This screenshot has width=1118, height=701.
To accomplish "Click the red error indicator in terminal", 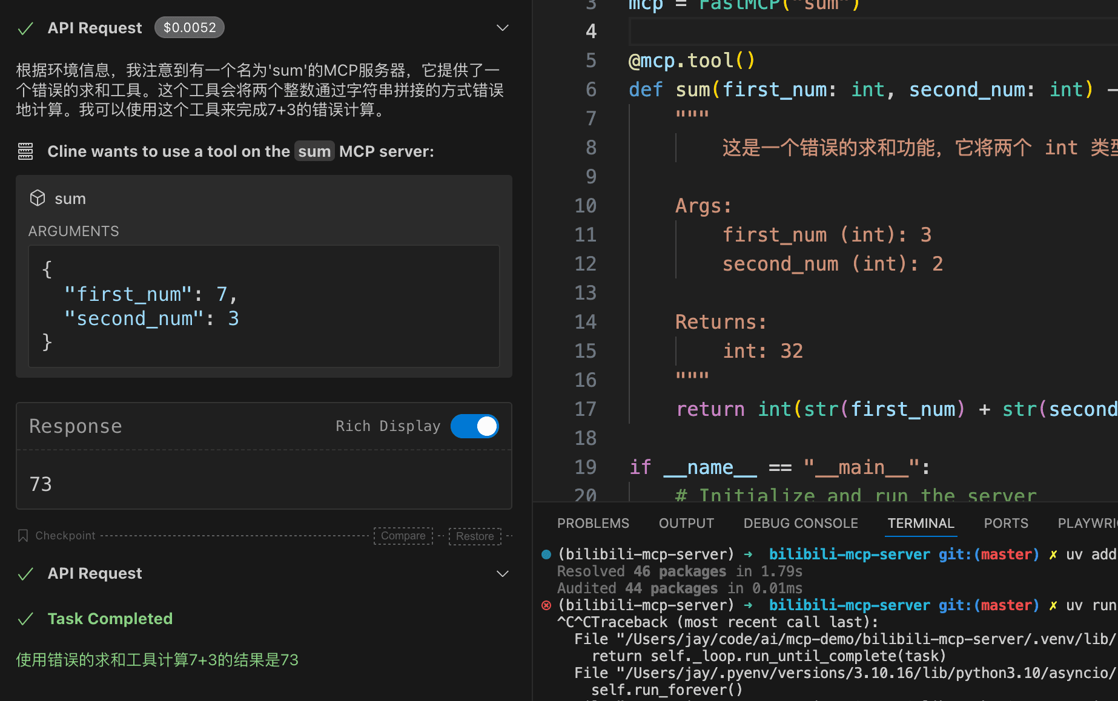I will [546, 605].
